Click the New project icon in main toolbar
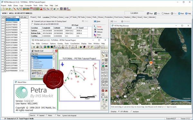Image resolution: width=193 pixels, height=120 pixels. [x=4, y=9]
